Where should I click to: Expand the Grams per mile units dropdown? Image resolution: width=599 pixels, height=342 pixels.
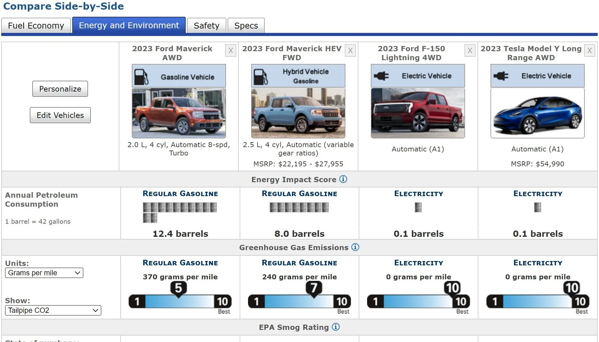click(44, 273)
